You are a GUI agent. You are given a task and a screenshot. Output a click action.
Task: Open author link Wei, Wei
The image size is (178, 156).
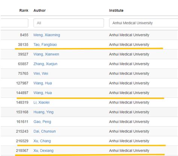click(x=41, y=73)
